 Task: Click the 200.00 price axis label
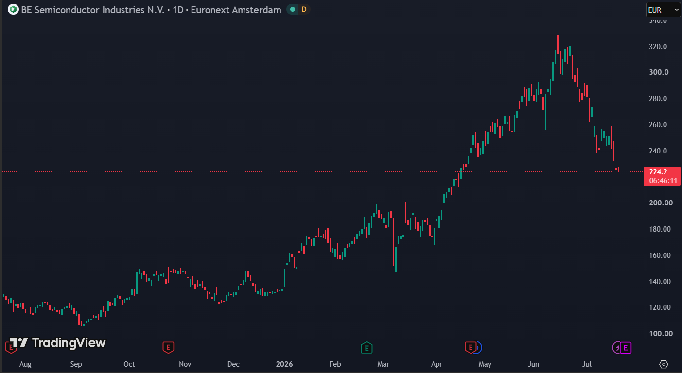pos(661,203)
